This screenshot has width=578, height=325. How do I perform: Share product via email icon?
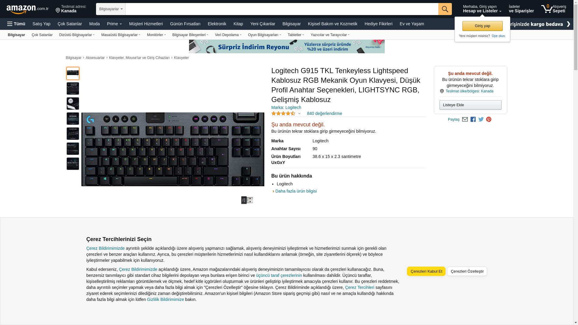(x=465, y=119)
